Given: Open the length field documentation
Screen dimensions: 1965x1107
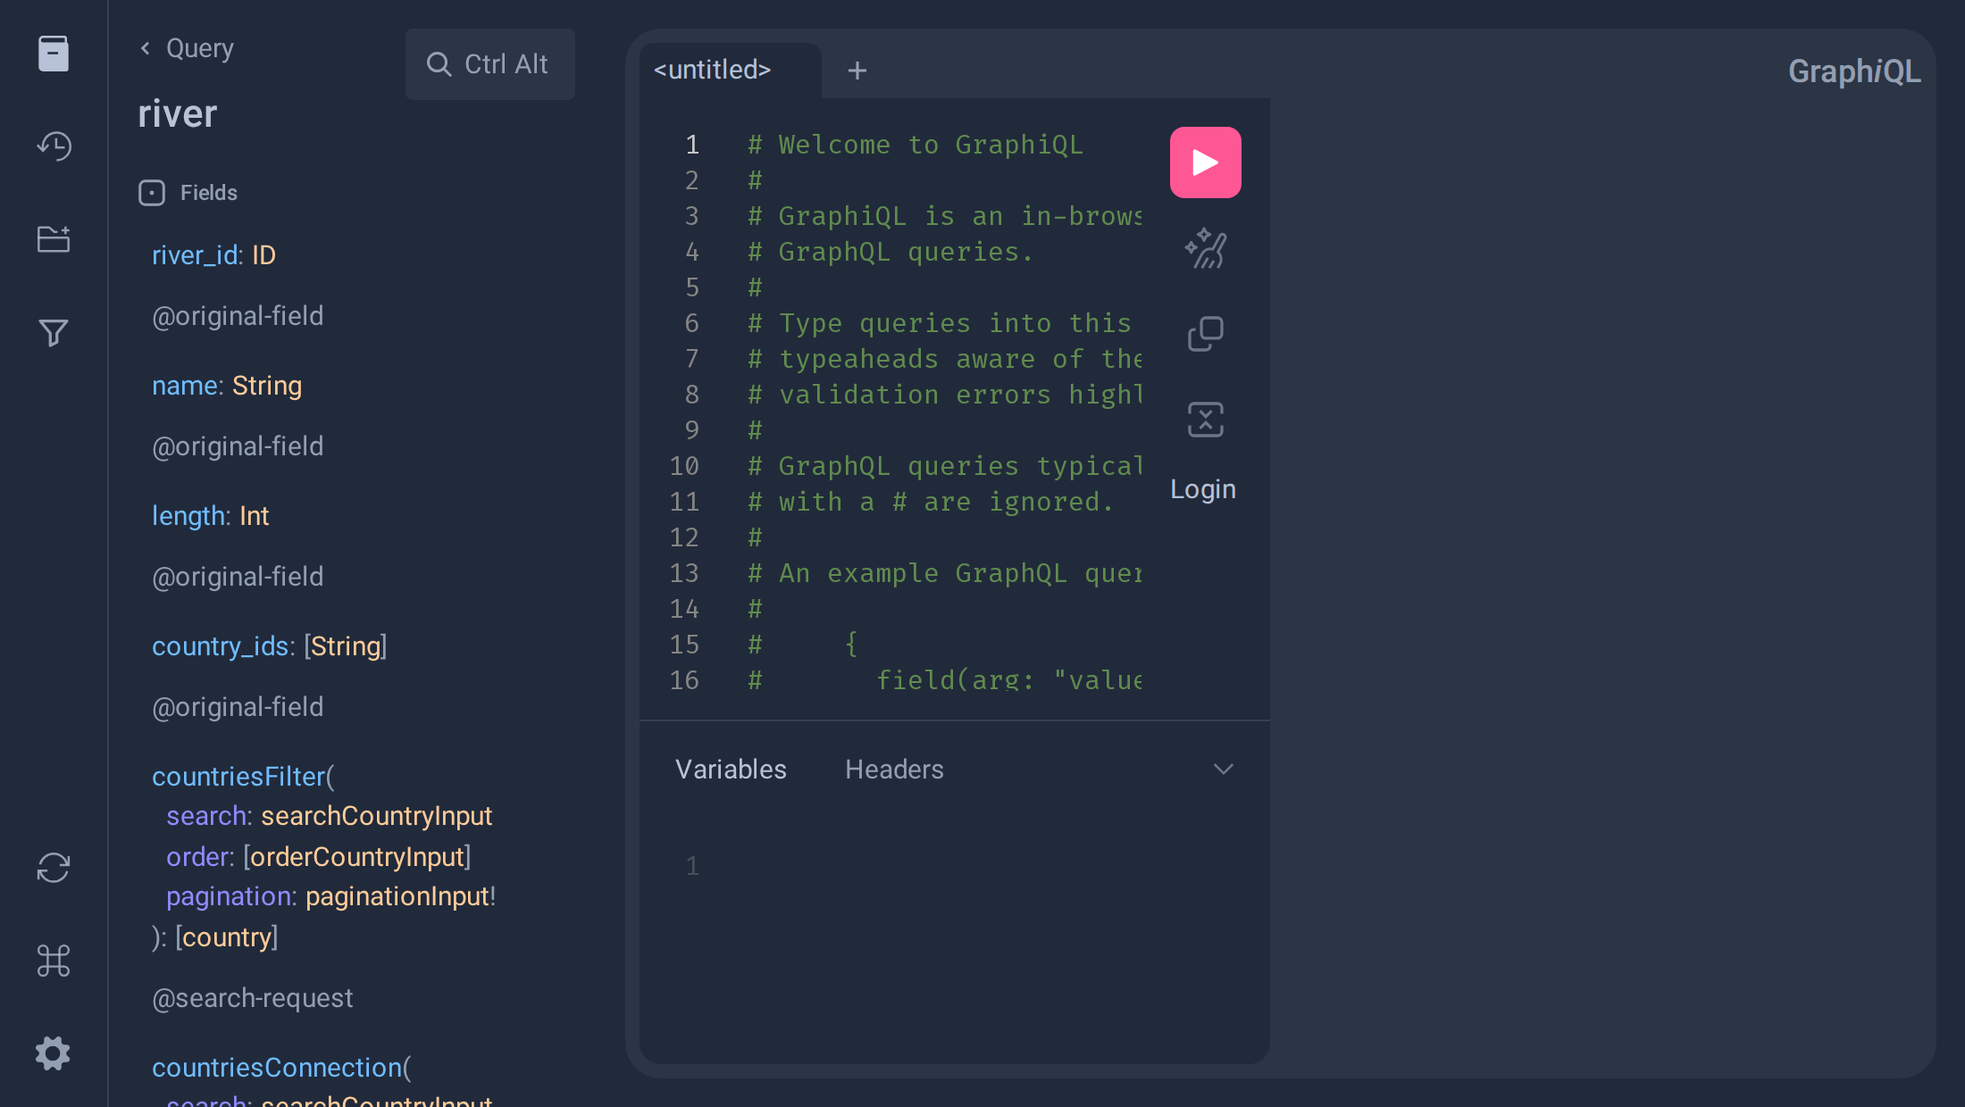Looking at the screenshot, I should pos(188,516).
